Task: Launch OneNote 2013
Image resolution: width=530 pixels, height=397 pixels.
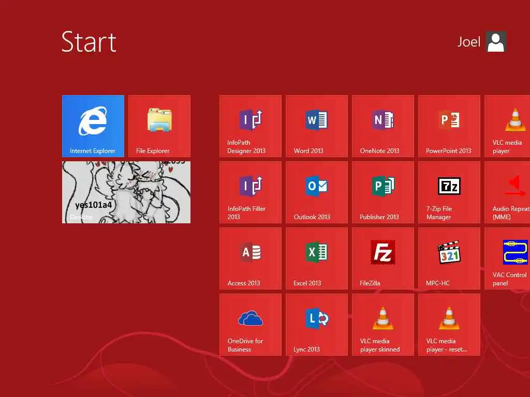Action: point(382,126)
